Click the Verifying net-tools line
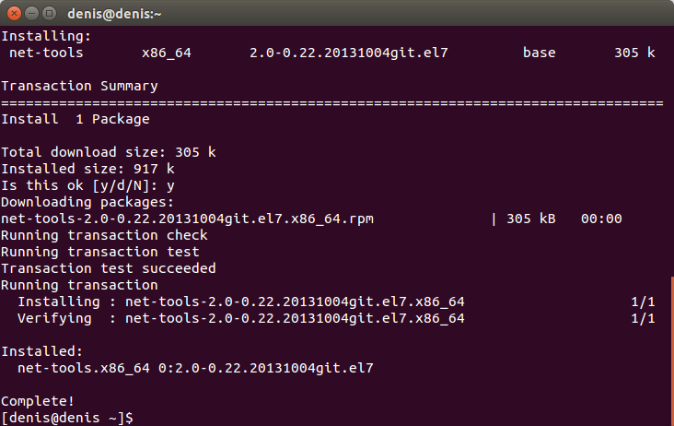674x426 pixels. [240, 318]
